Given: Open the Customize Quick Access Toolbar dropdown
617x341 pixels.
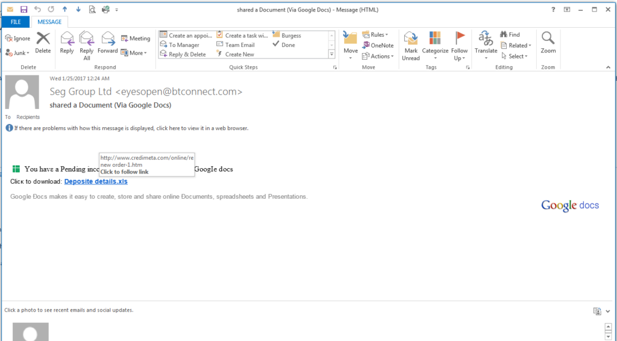Looking at the screenshot, I should pos(117,10).
